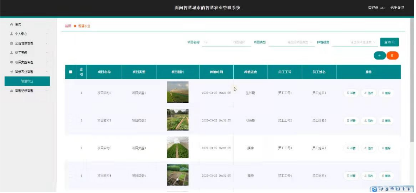This screenshot has width=416, height=193.
Task: Click 修改 for row 项目名称2
Action: [x=369, y=121]
